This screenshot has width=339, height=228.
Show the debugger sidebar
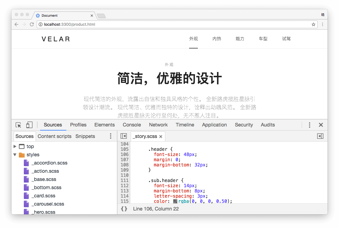(320, 136)
